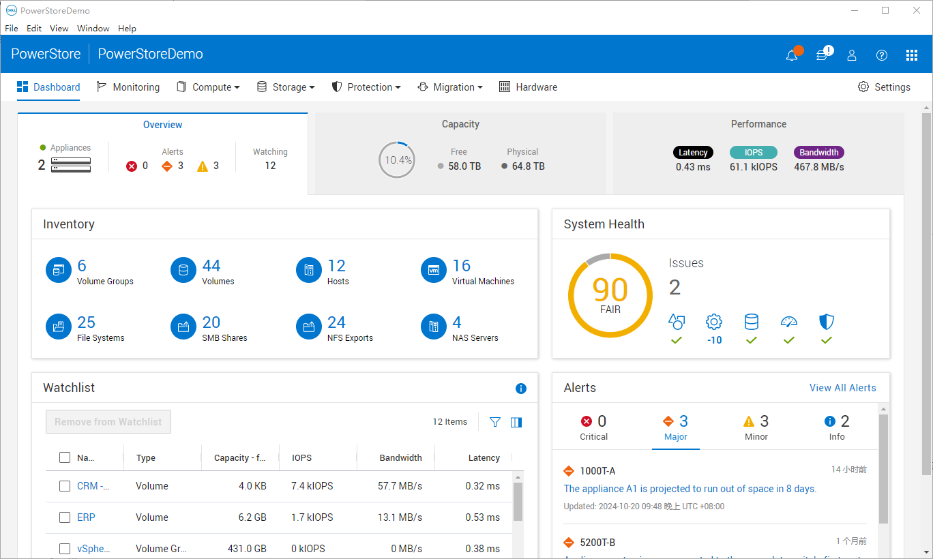Select the Major alerts tab
The height and width of the screenshot is (559, 933).
point(676,427)
